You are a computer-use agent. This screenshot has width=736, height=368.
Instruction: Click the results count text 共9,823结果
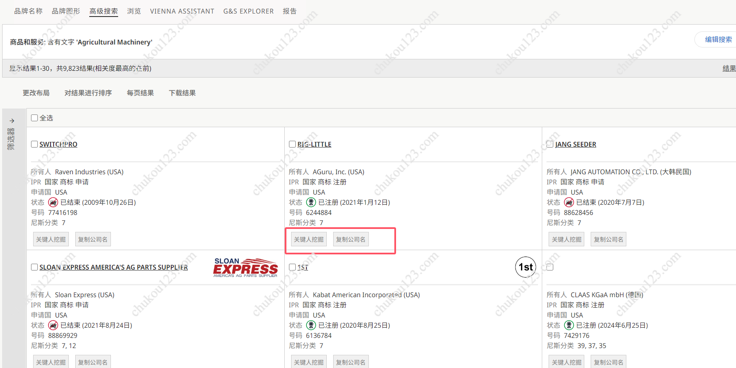coord(75,68)
